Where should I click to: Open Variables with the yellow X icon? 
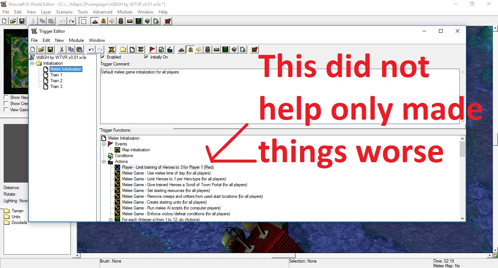[x=112, y=49]
